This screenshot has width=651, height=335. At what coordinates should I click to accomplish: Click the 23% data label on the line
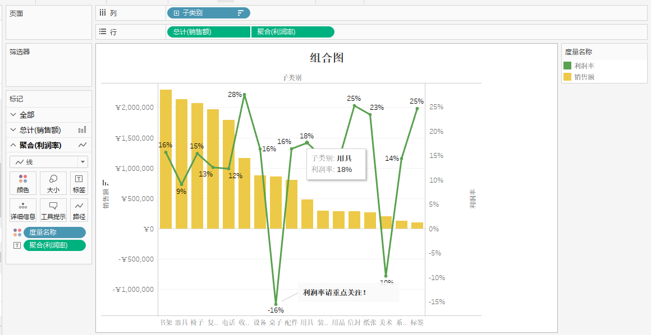pos(377,108)
